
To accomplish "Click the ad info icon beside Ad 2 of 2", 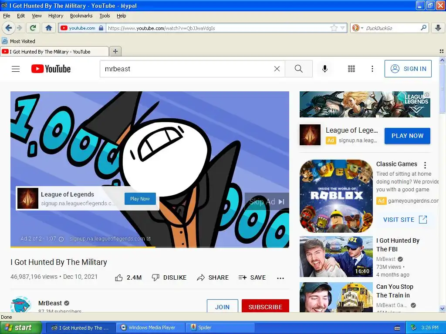I will (x=61, y=239).
